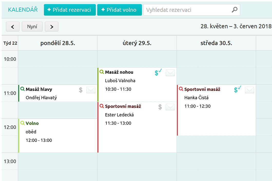Open the magnifier icon on Wednesday's Sportovní masáž

[x=181, y=89]
